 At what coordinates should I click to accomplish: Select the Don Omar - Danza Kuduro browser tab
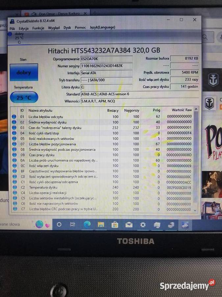[56, 14]
